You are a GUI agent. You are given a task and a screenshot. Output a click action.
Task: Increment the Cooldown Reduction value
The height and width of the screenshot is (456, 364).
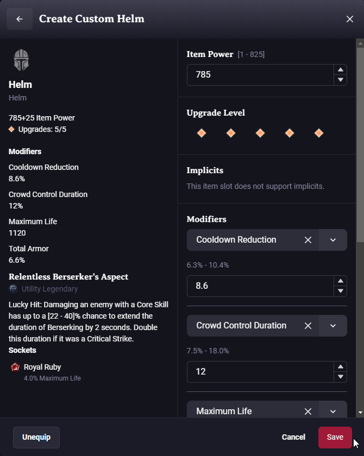coord(341,281)
